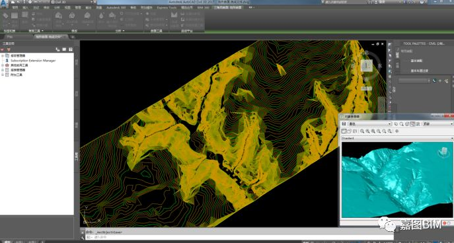Click the help question mark icon in Toolbox panel
The image size is (454, 243).
coord(70,50)
